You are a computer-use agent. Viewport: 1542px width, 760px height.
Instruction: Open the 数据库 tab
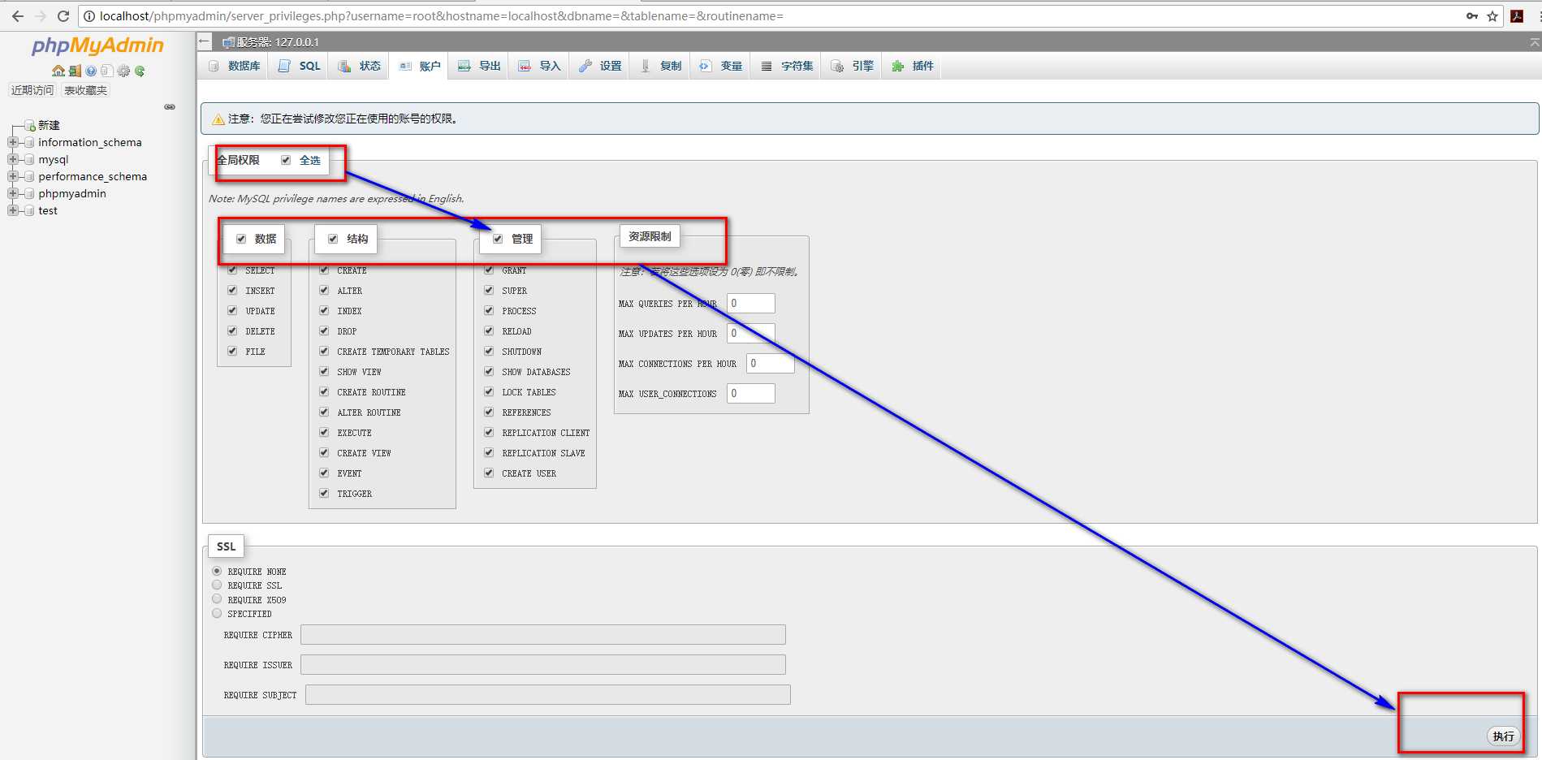tap(235, 66)
